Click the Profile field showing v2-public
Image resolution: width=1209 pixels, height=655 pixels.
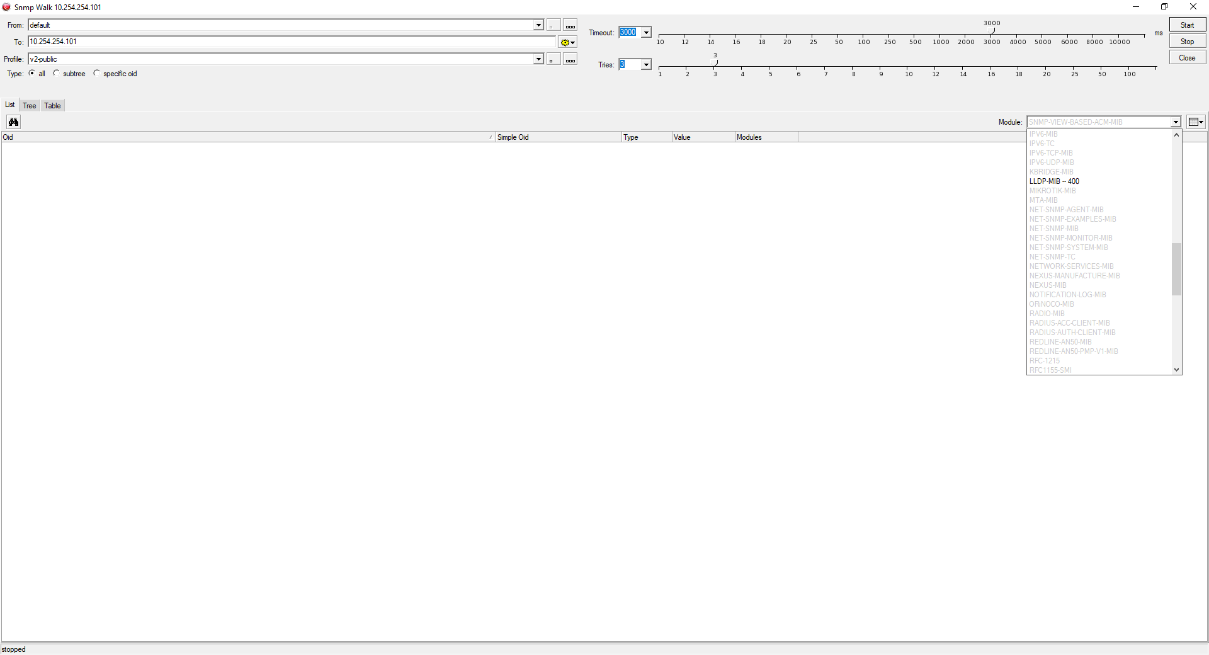click(x=281, y=59)
